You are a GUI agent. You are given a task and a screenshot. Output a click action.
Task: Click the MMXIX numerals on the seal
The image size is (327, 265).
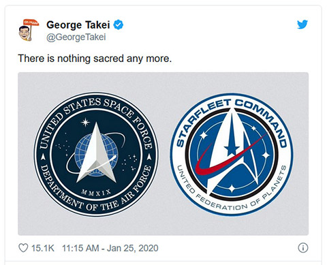pos(97,193)
